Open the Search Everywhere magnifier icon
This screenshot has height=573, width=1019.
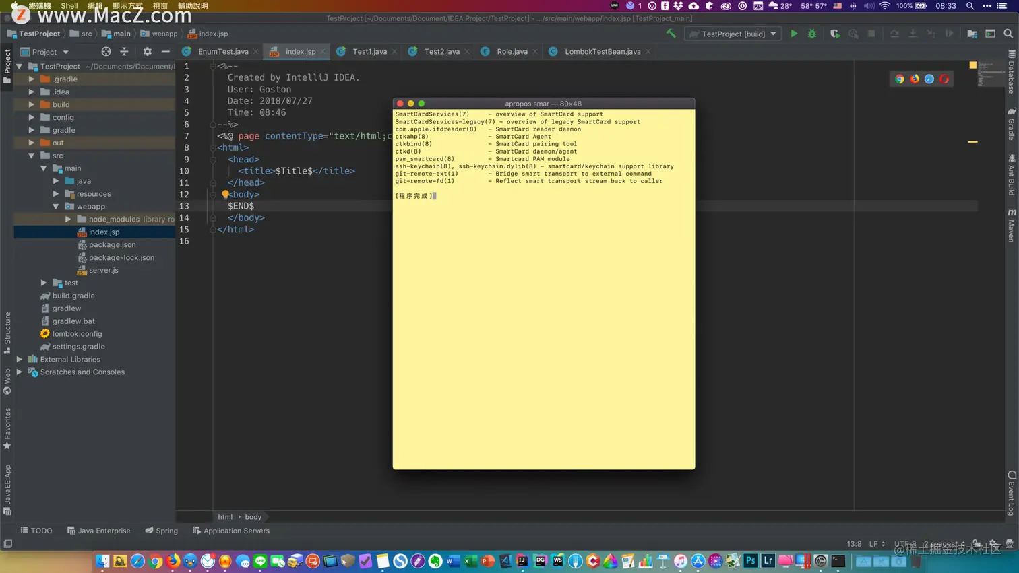[1008, 34]
